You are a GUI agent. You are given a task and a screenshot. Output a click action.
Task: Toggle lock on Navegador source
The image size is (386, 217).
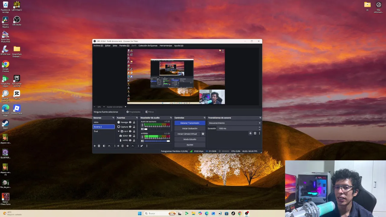(x=134, y=122)
